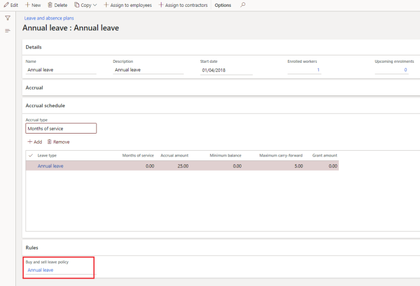Delete the leave plan via trash icon
420x286 pixels.
(57, 5)
